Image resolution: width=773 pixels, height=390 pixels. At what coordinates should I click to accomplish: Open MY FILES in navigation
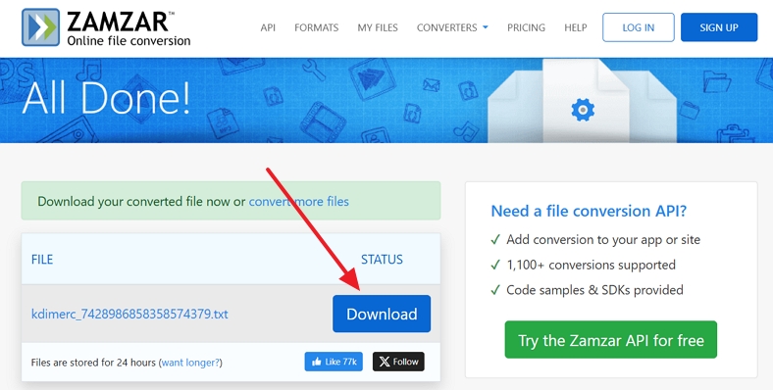click(378, 27)
